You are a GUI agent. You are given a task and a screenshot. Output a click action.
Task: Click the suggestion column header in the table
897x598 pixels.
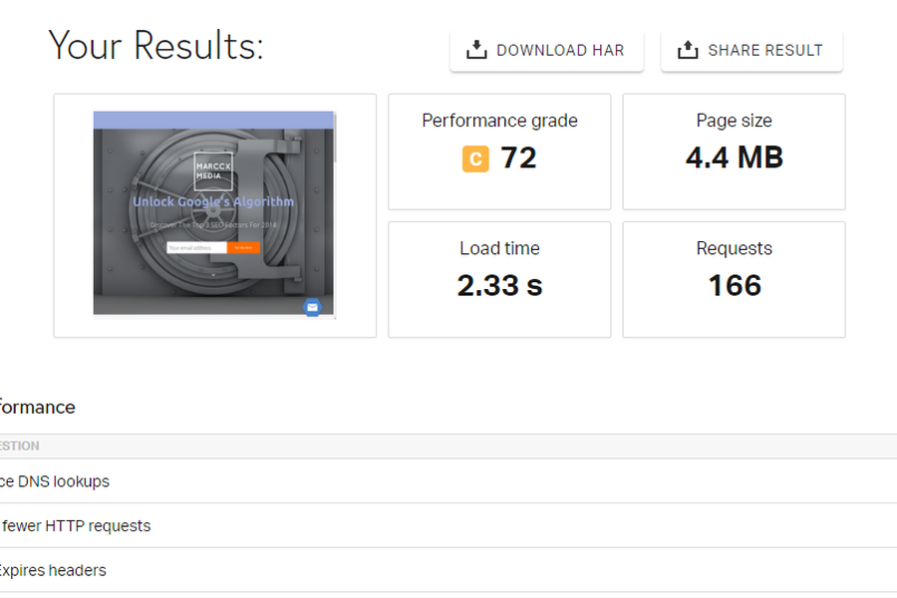(x=20, y=447)
